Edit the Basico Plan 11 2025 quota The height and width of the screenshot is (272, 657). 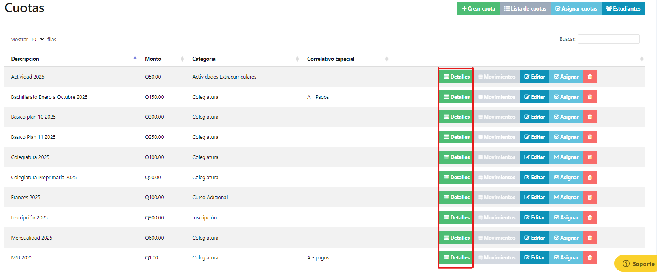(x=534, y=137)
